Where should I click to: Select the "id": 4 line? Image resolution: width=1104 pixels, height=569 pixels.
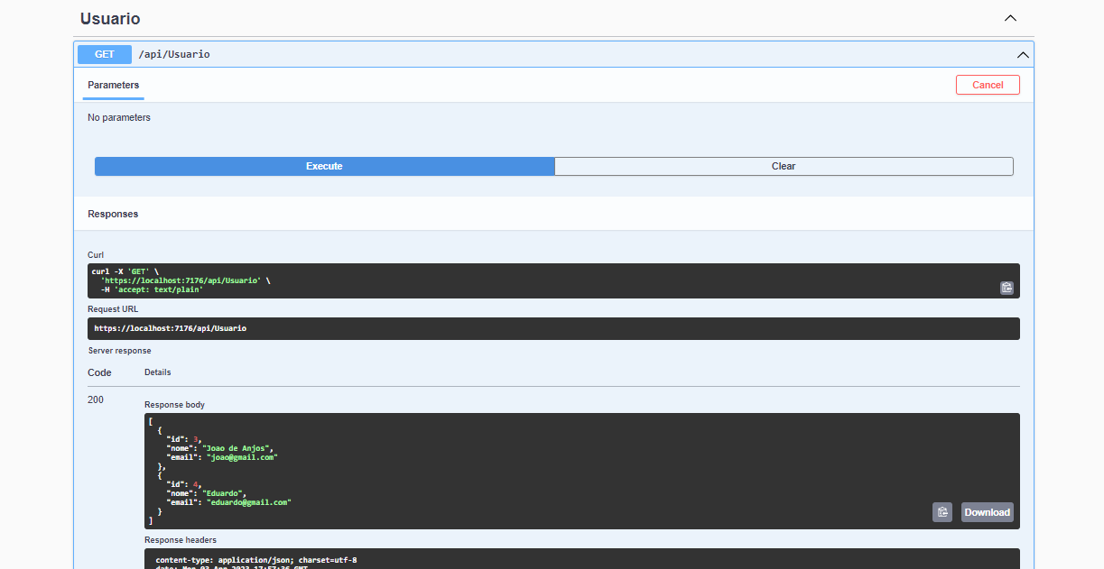click(x=184, y=484)
